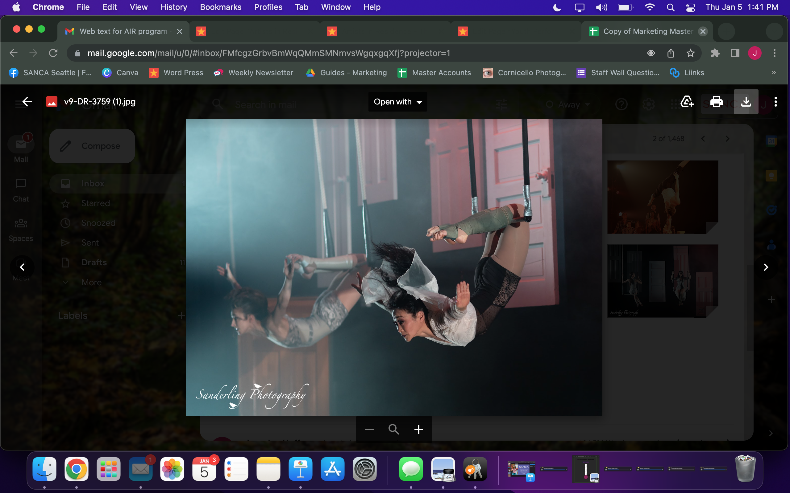Expand the hidden bookmarks chevron
The image size is (790, 493).
pos(774,73)
